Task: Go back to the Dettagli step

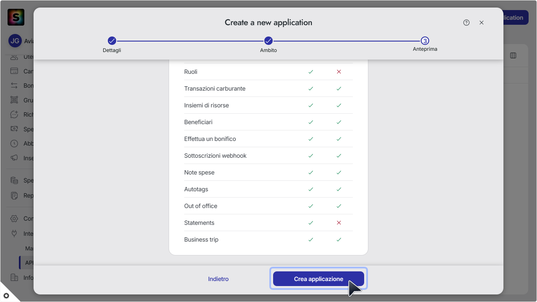Action: click(112, 41)
